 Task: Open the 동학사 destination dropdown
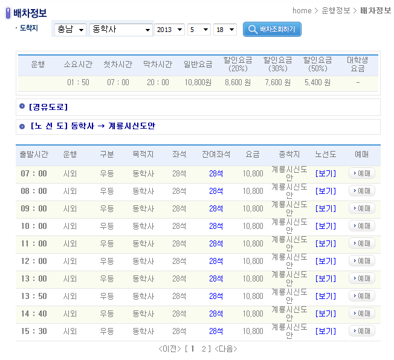(121, 30)
